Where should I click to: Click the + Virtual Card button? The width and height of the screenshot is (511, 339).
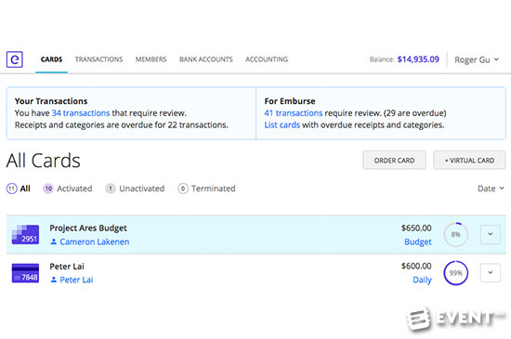point(469,161)
